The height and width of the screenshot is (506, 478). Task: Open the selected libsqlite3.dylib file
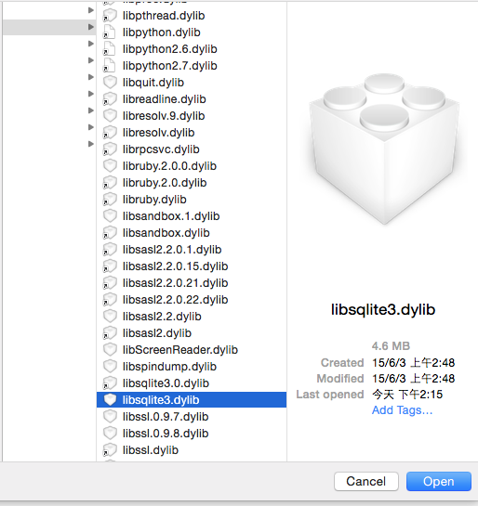coord(439,482)
